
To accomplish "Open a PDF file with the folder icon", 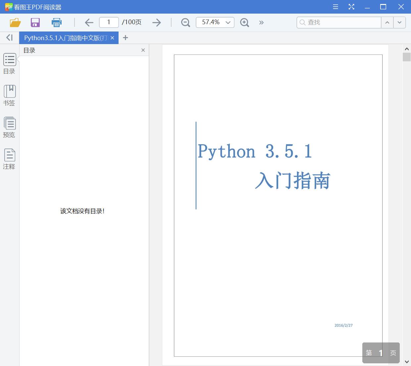I will pyautogui.click(x=15, y=22).
